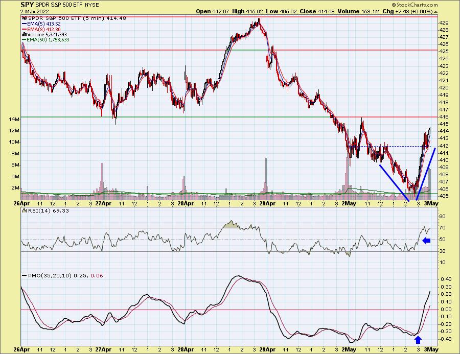Screen dimensions: 460x354
Task: Click the 14M volume axis label
Action: [14, 120]
